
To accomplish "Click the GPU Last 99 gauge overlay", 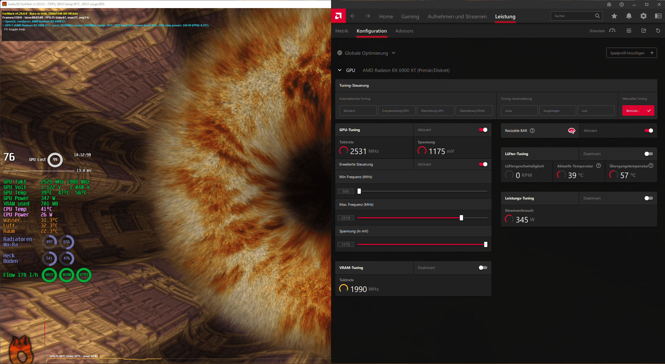I will click(55, 160).
